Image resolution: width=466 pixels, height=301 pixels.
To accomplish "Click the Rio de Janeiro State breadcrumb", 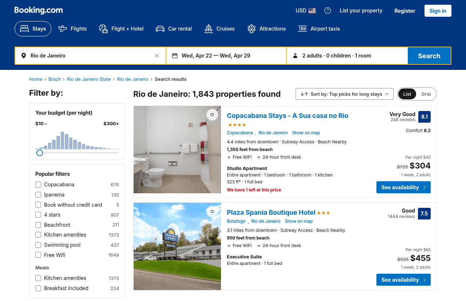I will click(89, 79).
